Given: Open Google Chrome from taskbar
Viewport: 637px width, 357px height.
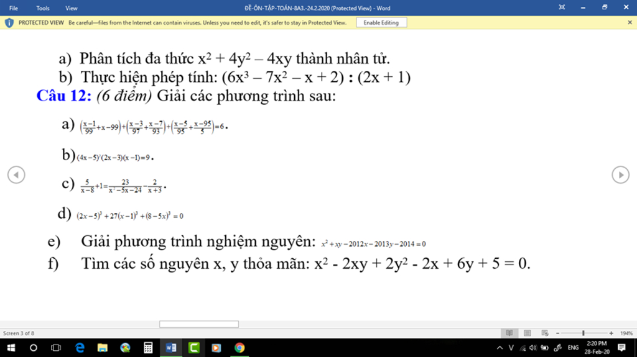Looking at the screenshot, I should [239, 348].
